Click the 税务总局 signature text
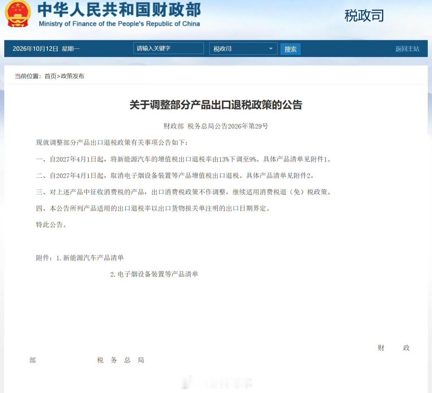Viewport: 432px width, 393px height. [120, 360]
